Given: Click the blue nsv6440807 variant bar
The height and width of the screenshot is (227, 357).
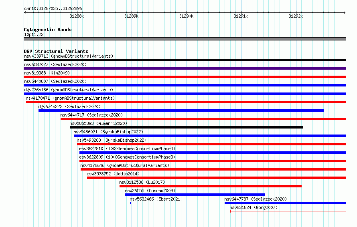Looking at the screenshot, I should 185,85.
